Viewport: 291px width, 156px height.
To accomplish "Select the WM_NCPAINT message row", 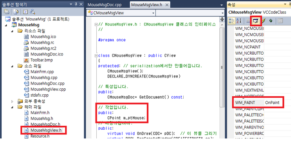I will [x=248, y=47].
